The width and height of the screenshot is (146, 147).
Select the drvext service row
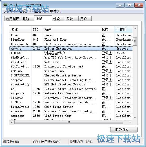coord(71,48)
